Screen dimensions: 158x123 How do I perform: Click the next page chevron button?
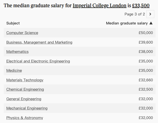point(150,14)
